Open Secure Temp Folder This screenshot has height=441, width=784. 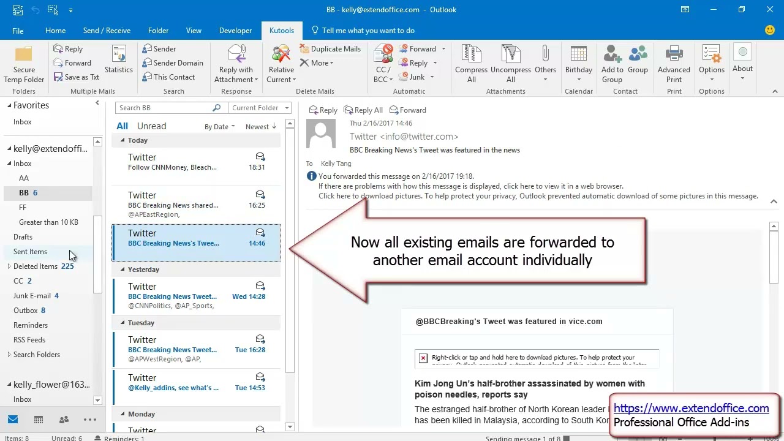point(24,64)
